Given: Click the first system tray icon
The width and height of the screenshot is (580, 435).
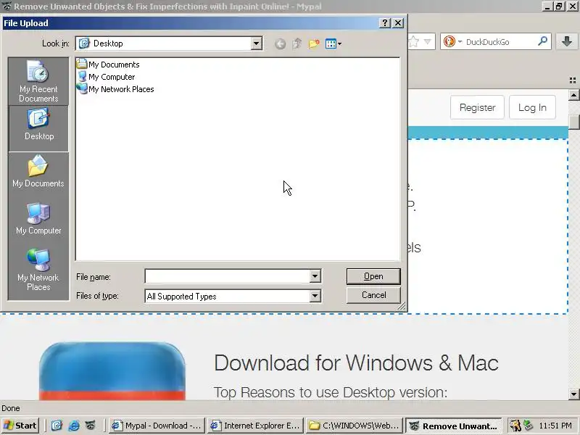Looking at the screenshot, I should (515, 426).
